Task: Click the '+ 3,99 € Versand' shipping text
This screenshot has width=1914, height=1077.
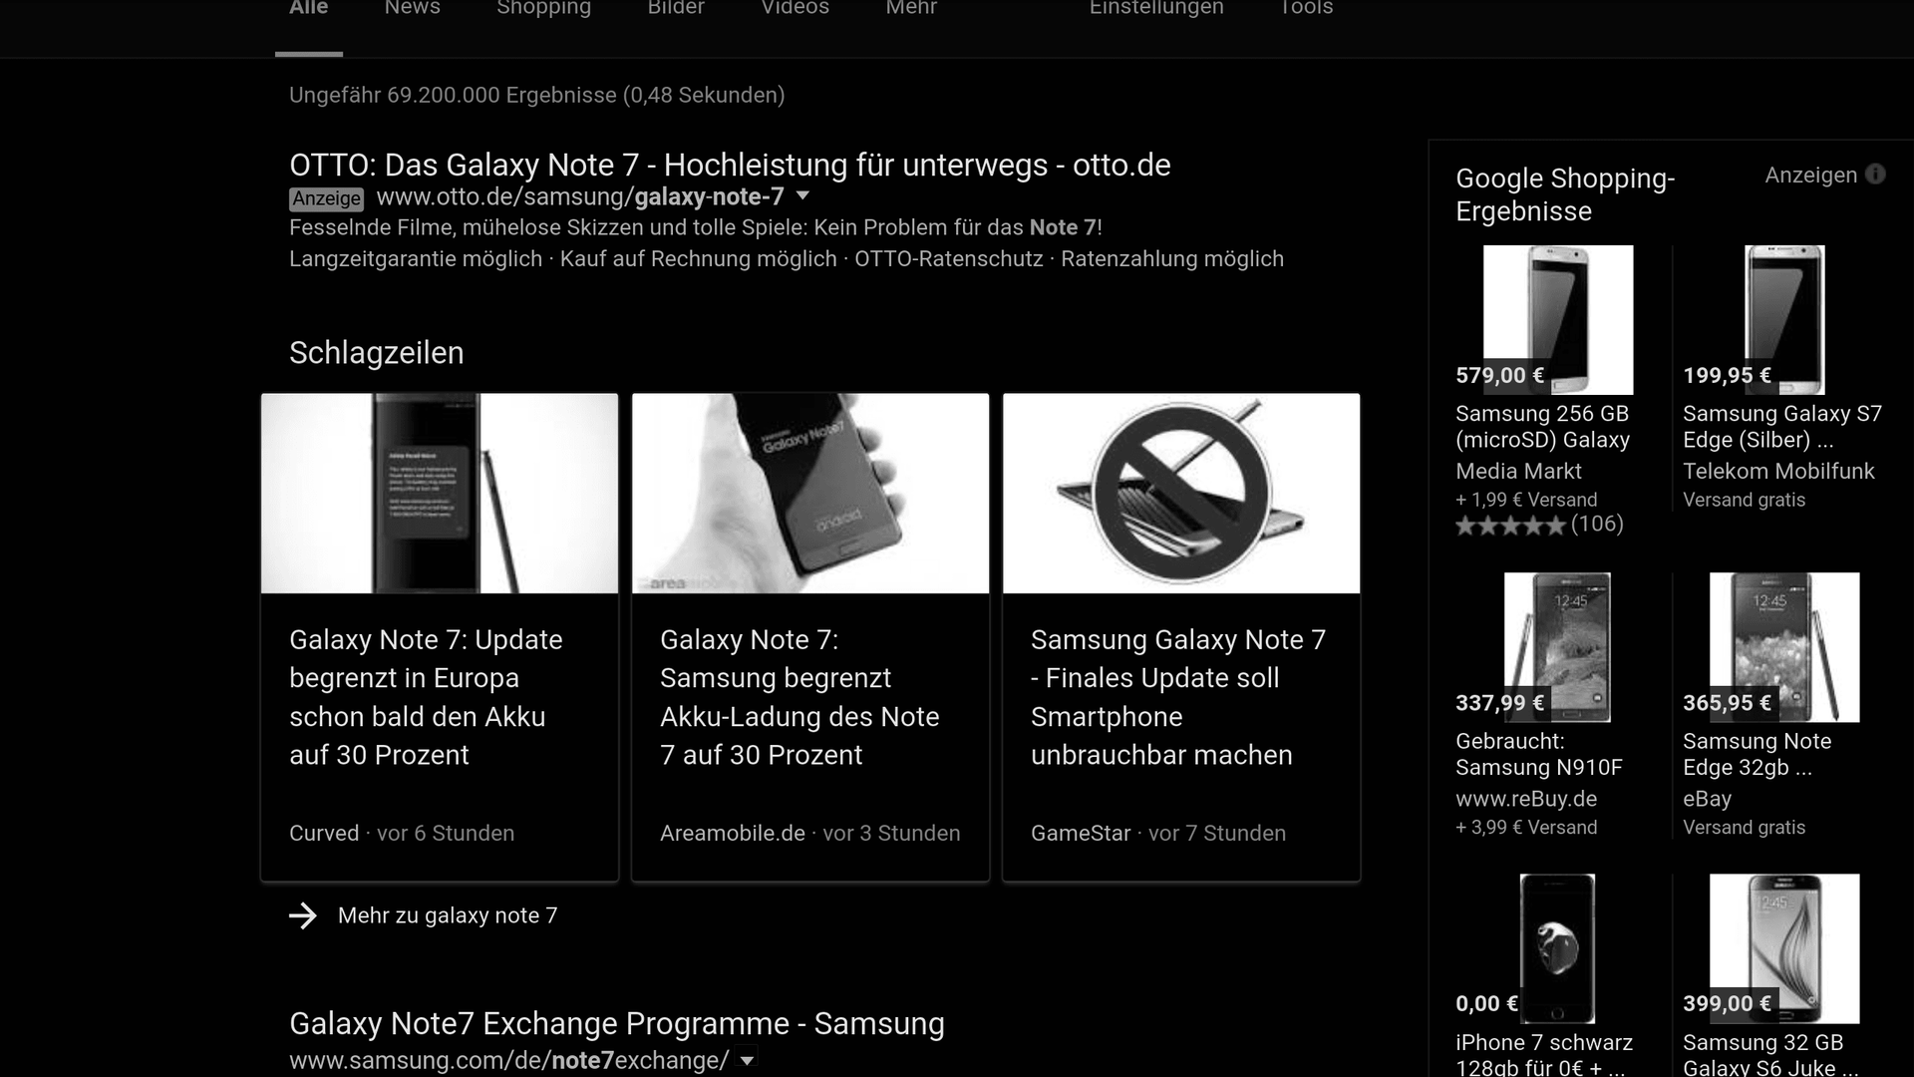Action: (1526, 827)
